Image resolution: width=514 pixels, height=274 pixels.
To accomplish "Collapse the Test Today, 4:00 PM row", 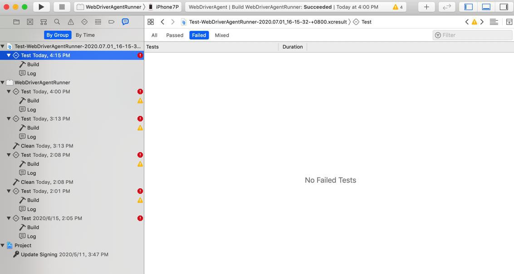I will pyautogui.click(x=9, y=91).
